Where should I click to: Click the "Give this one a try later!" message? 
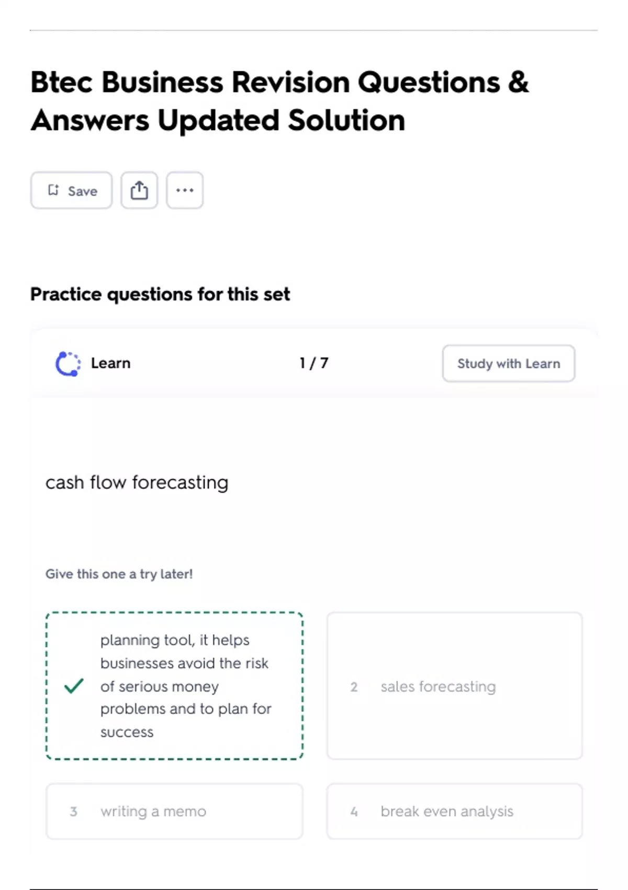119,574
